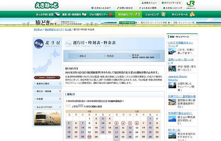Open きっぷ予約・変更 with shinkansen icon
The image size is (221, 141).
pyautogui.click(x=48, y=14)
